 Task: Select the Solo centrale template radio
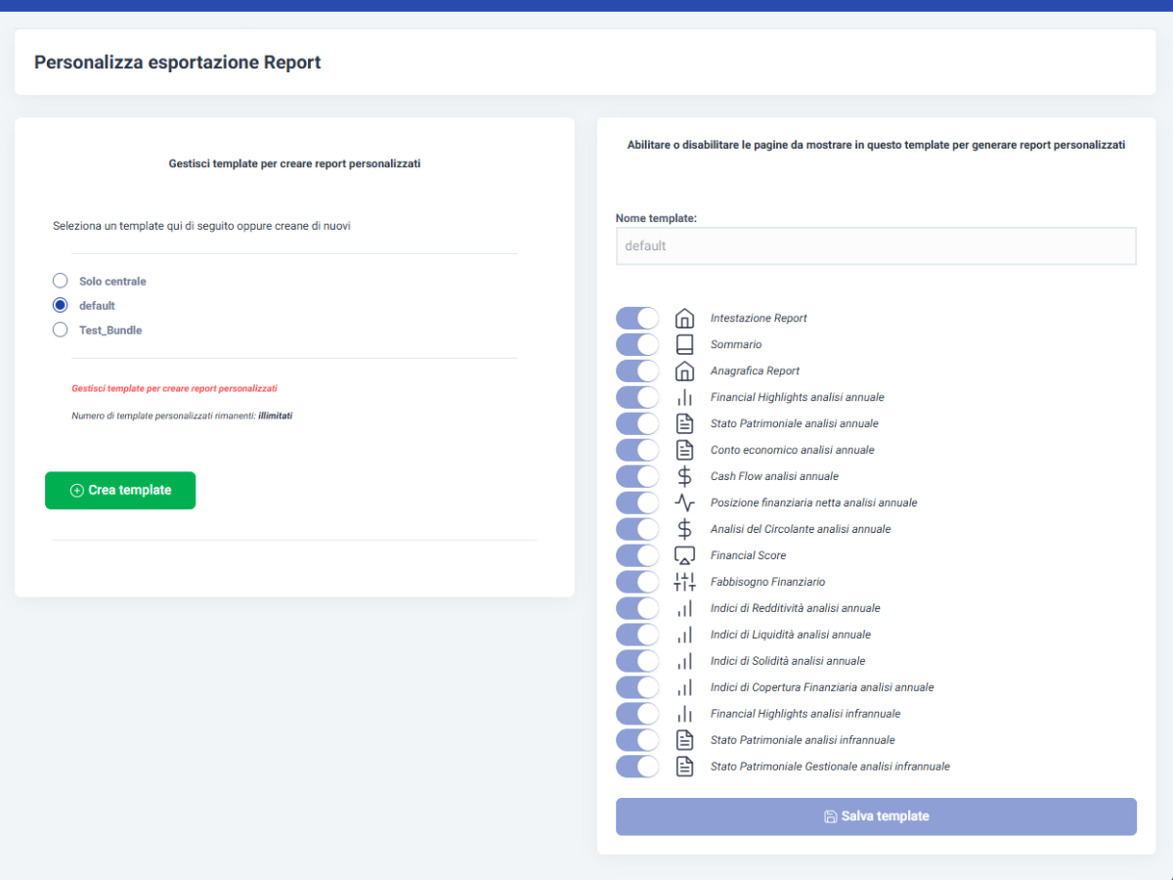click(x=60, y=281)
